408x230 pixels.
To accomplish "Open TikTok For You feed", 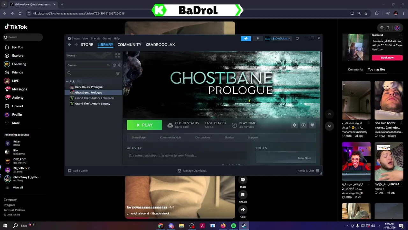I will (x=18, y=47).
